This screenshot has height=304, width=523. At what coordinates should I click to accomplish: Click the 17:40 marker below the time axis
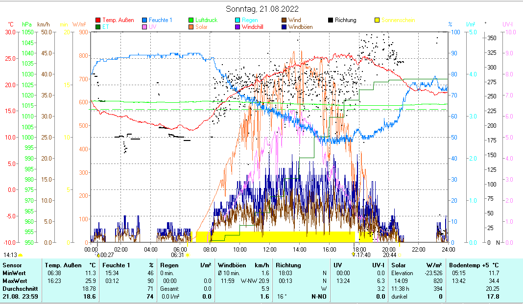363,255
